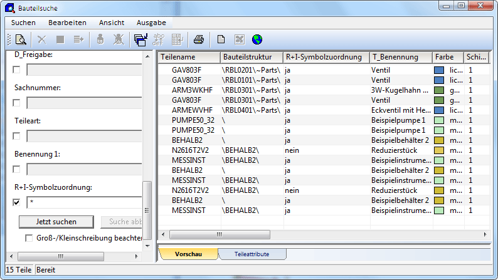Open the Ausgabe menu

151,23
